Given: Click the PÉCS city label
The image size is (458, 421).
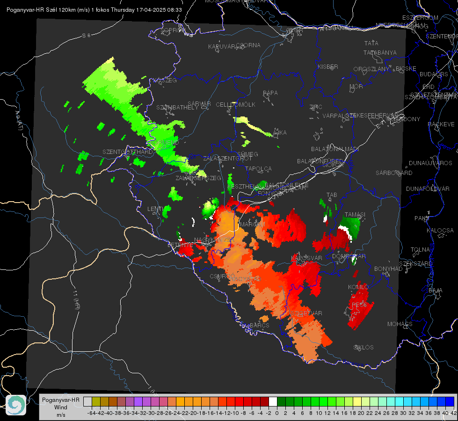Looking at the screenshot, I should (x=359, y=305).
